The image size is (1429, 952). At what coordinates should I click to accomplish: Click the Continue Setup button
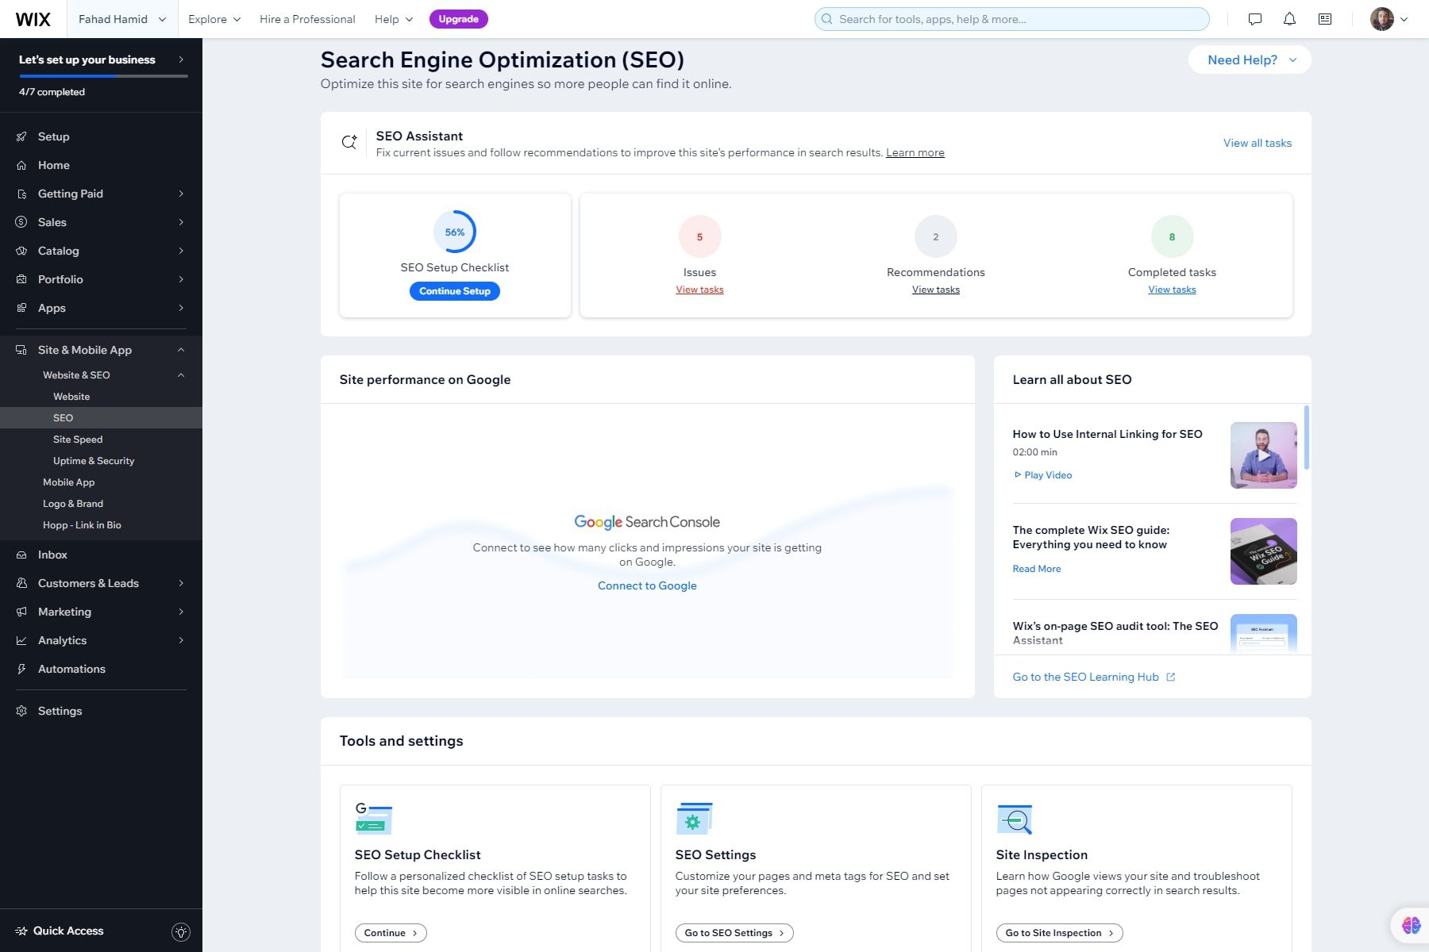tap(454, 291)
